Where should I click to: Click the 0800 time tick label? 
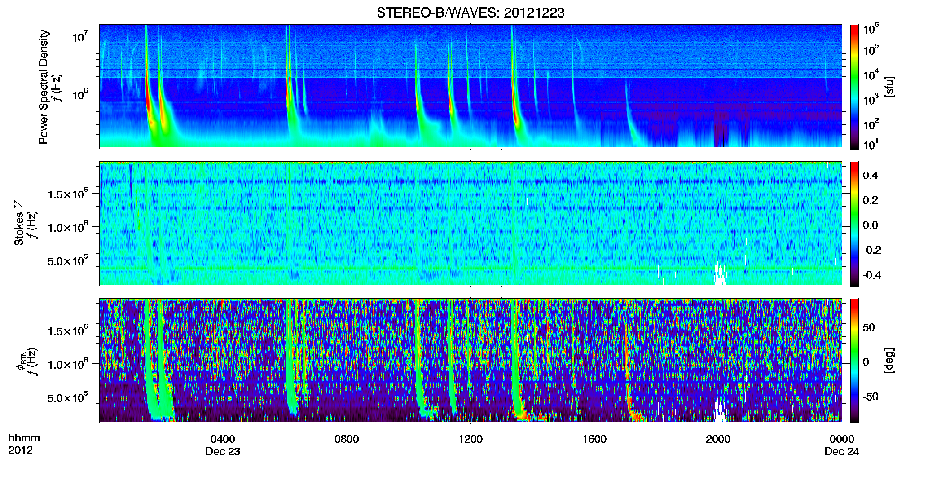[347, 439]
